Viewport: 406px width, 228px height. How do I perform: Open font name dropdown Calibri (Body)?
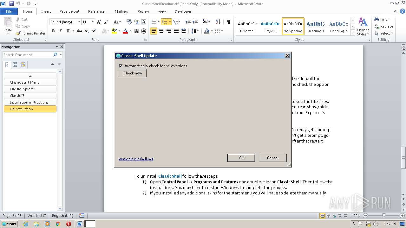coord(79,22)
